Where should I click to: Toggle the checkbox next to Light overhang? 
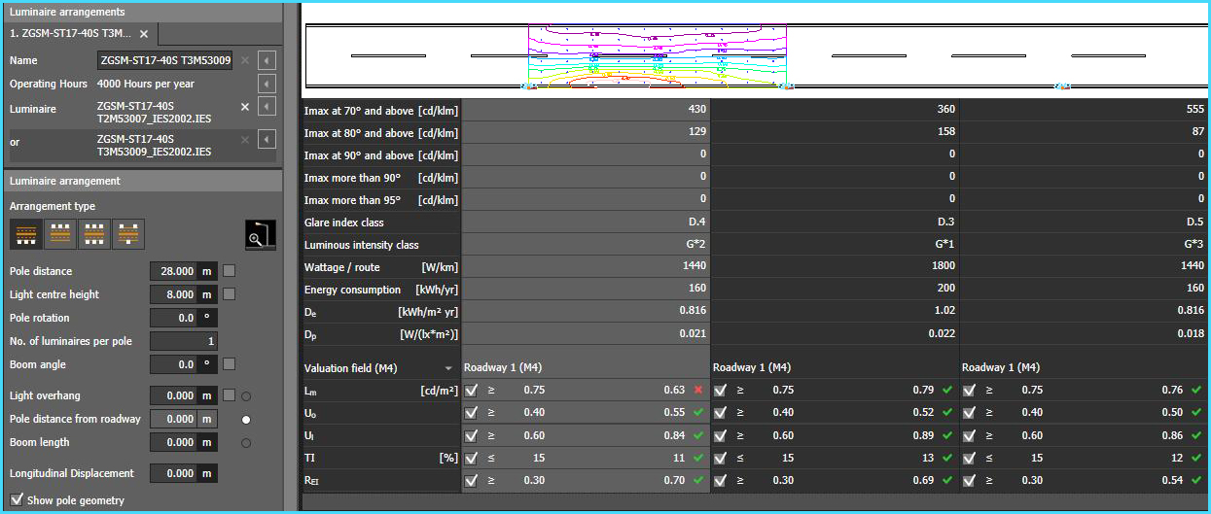[x=229, y=395]
